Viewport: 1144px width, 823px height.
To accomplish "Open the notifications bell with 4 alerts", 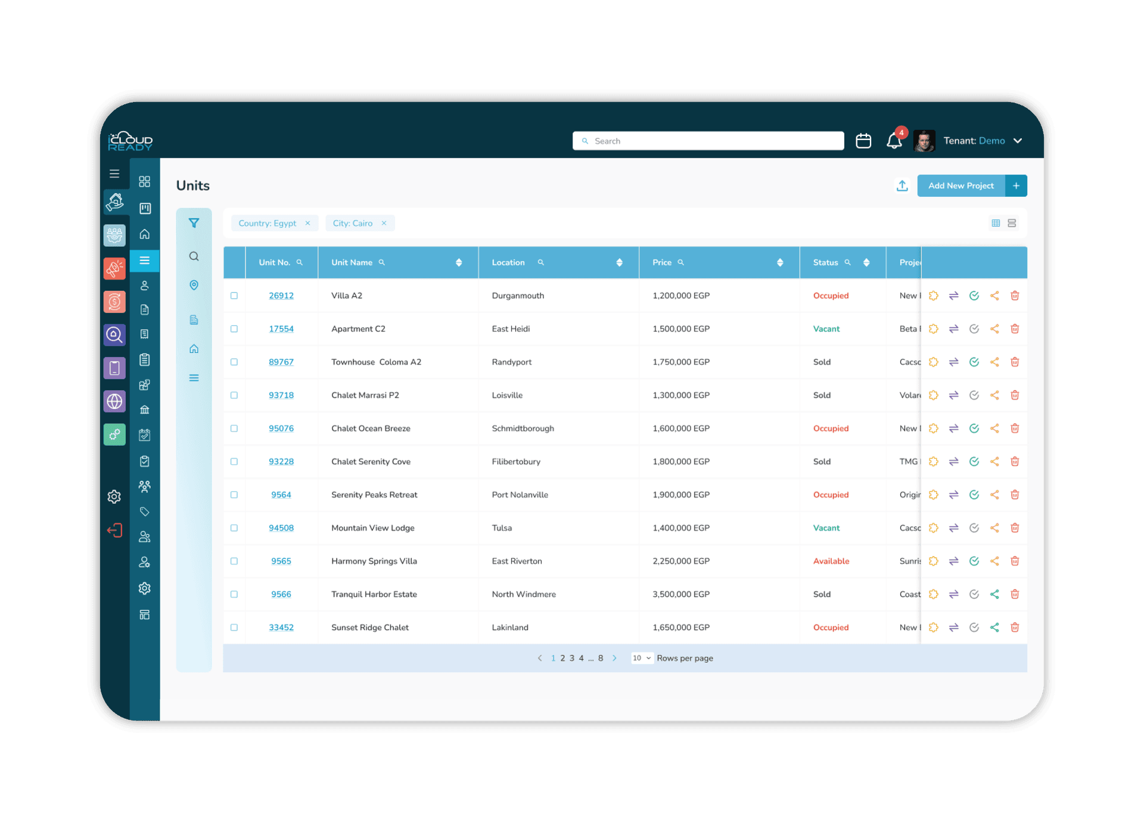I will click(894, 141).
